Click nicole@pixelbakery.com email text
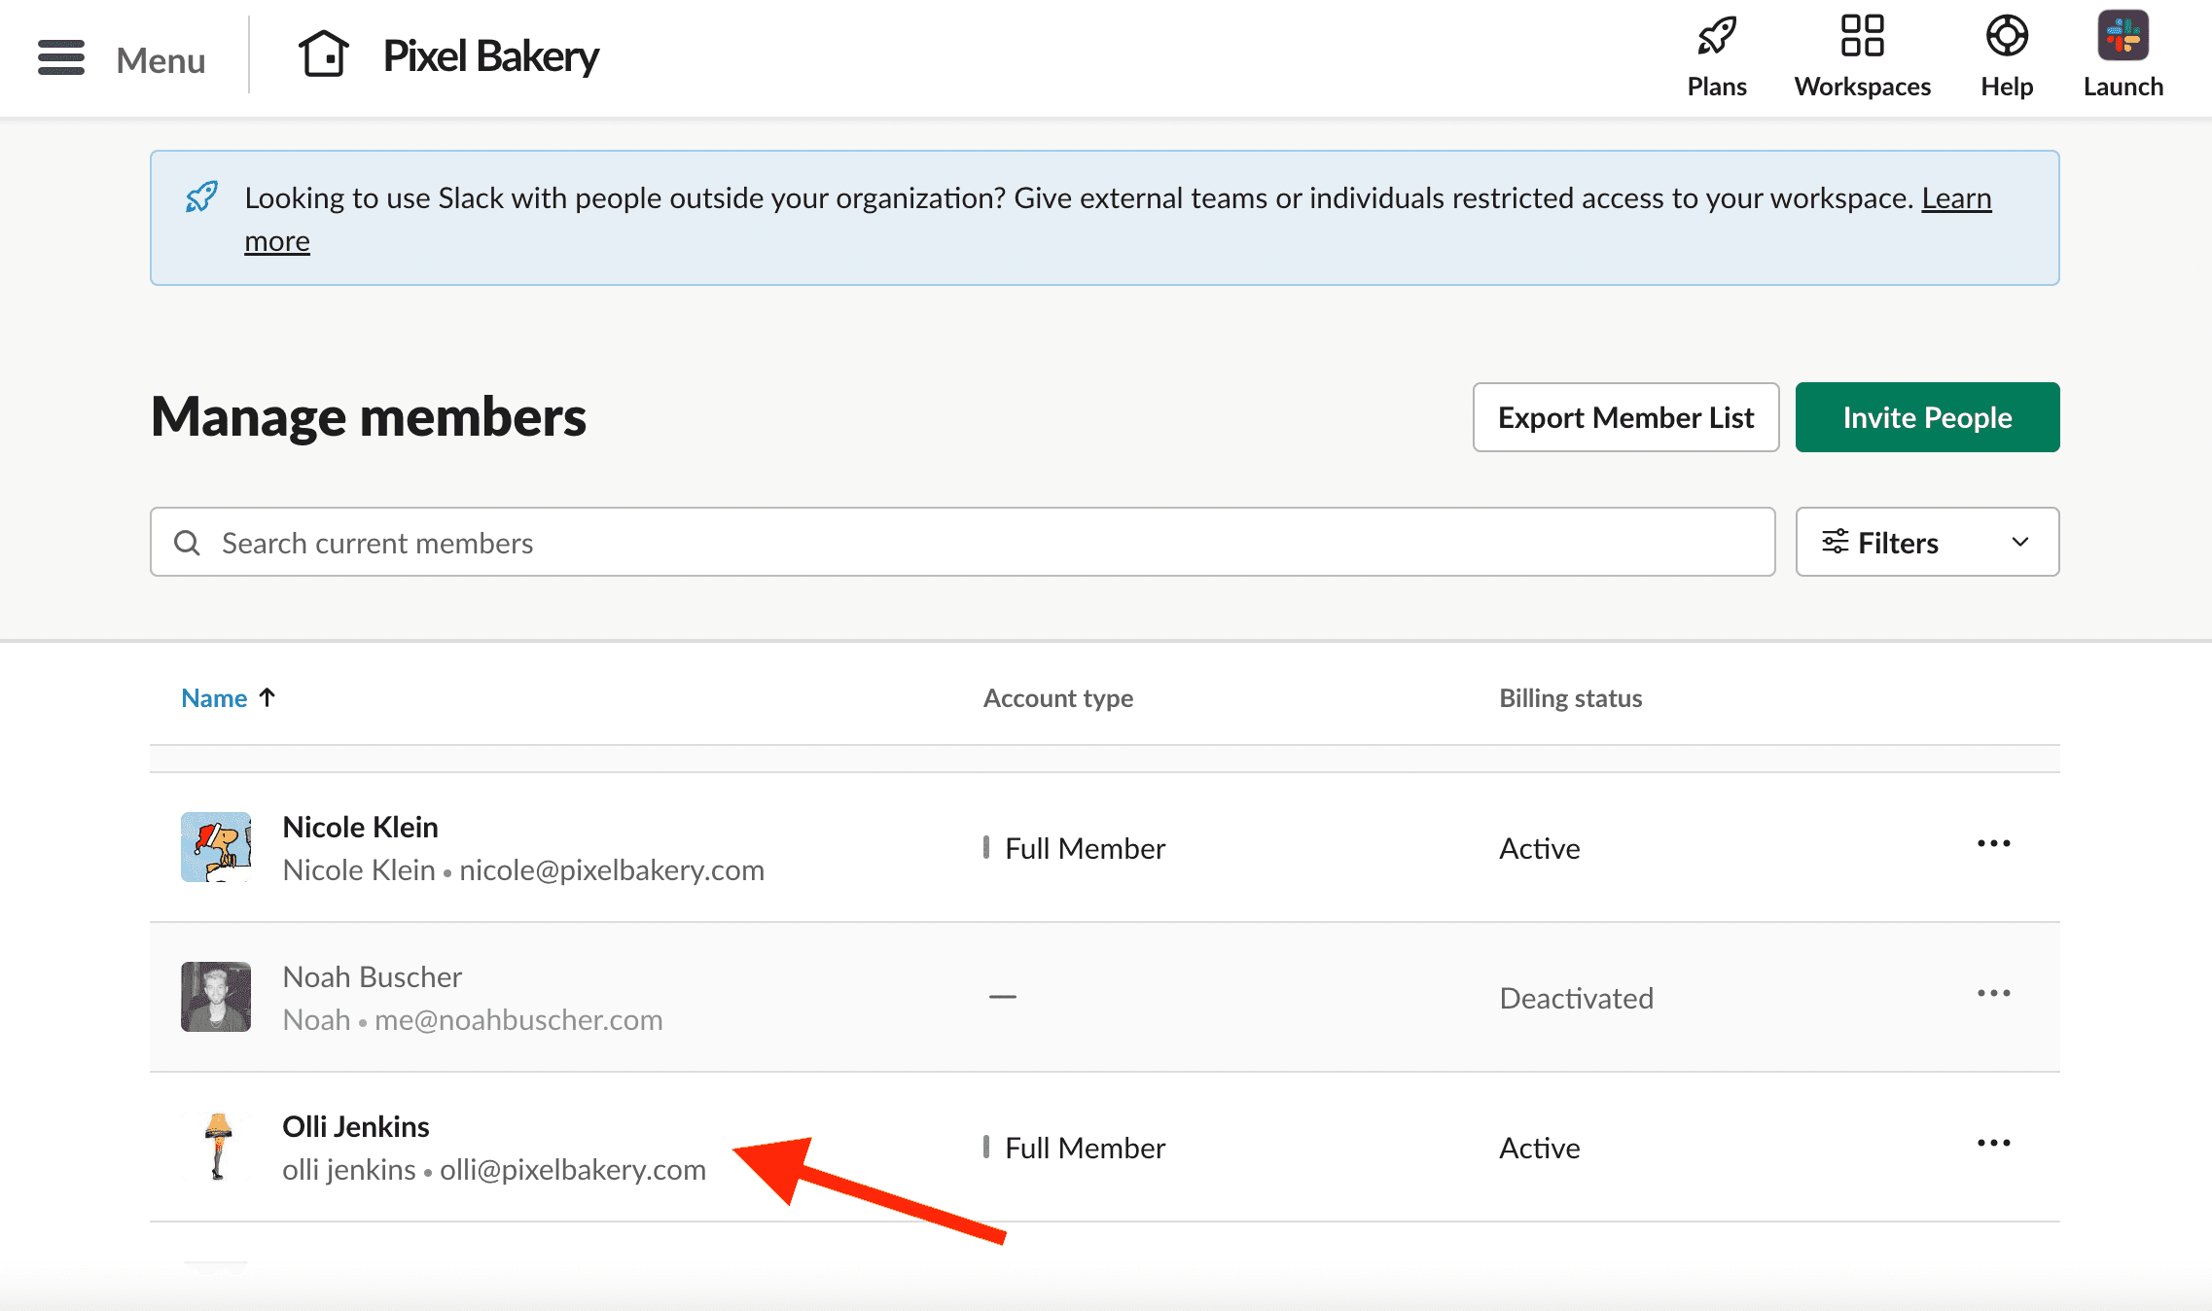The height and width of the screenshot is (1311, 2212). coord(611,870)
